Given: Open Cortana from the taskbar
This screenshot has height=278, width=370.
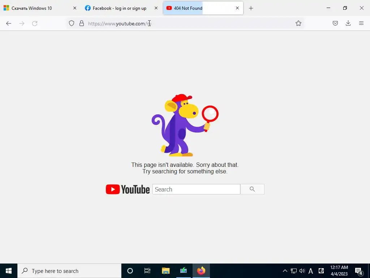Looking at the screenshot, I should (x=130, y=271).
